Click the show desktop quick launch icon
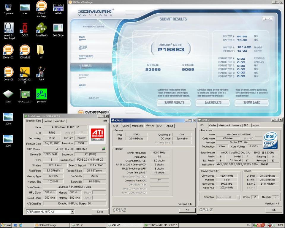The image size is (285, 228). point(15,225)
